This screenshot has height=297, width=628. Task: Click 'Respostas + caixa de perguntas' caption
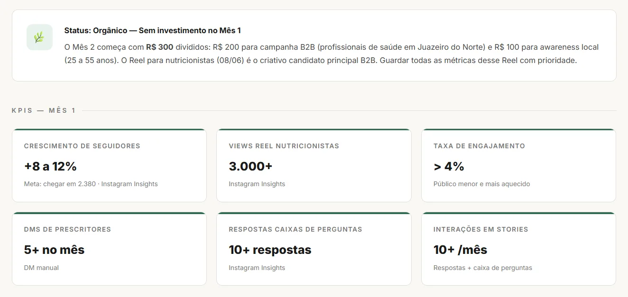pos(482,268)
